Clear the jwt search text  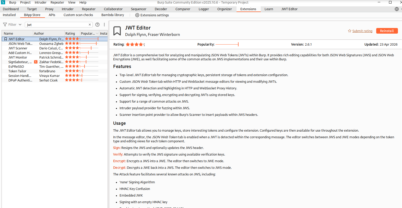90,25
